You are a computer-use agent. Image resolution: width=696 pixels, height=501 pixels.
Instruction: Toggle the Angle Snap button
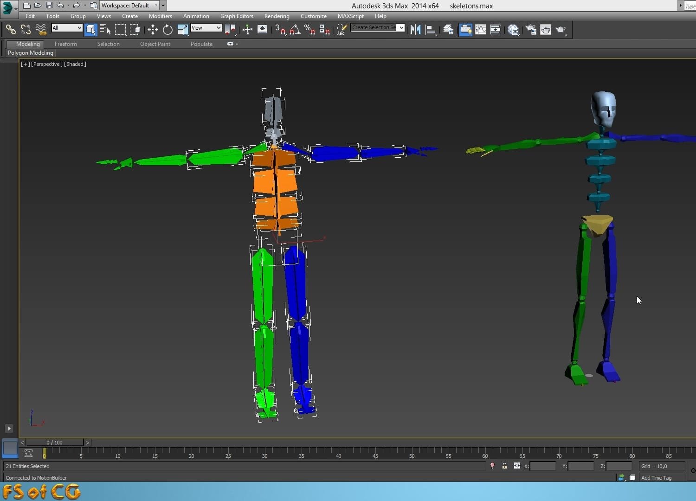(x=295, y=30)
